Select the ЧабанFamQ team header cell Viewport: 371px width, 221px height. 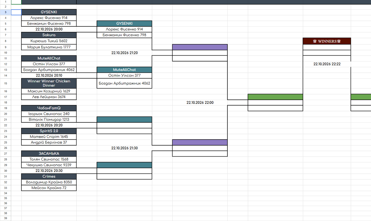coord(49,108)
